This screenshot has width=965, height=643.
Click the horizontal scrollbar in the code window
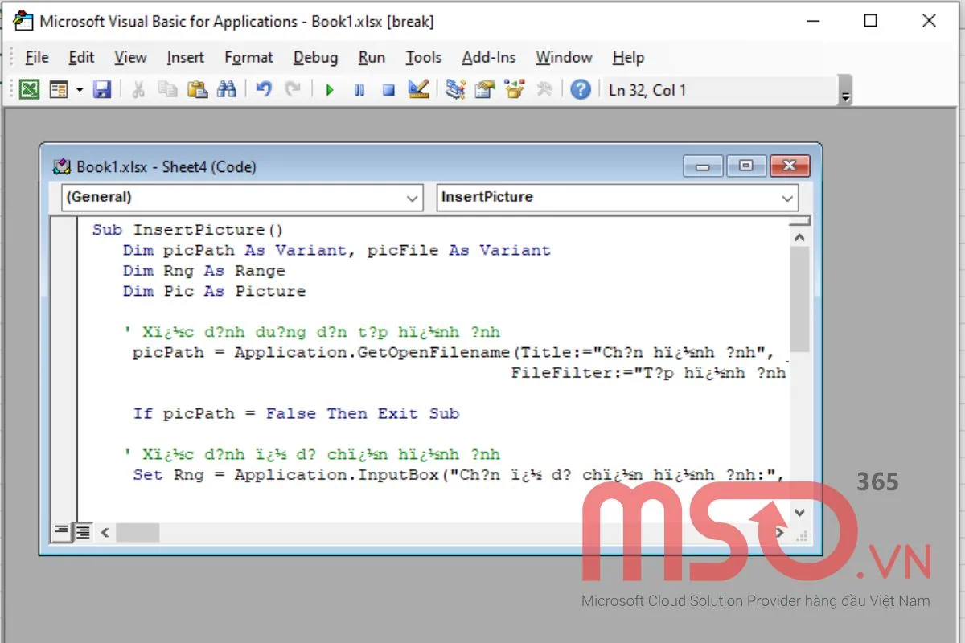coord(137,532)
